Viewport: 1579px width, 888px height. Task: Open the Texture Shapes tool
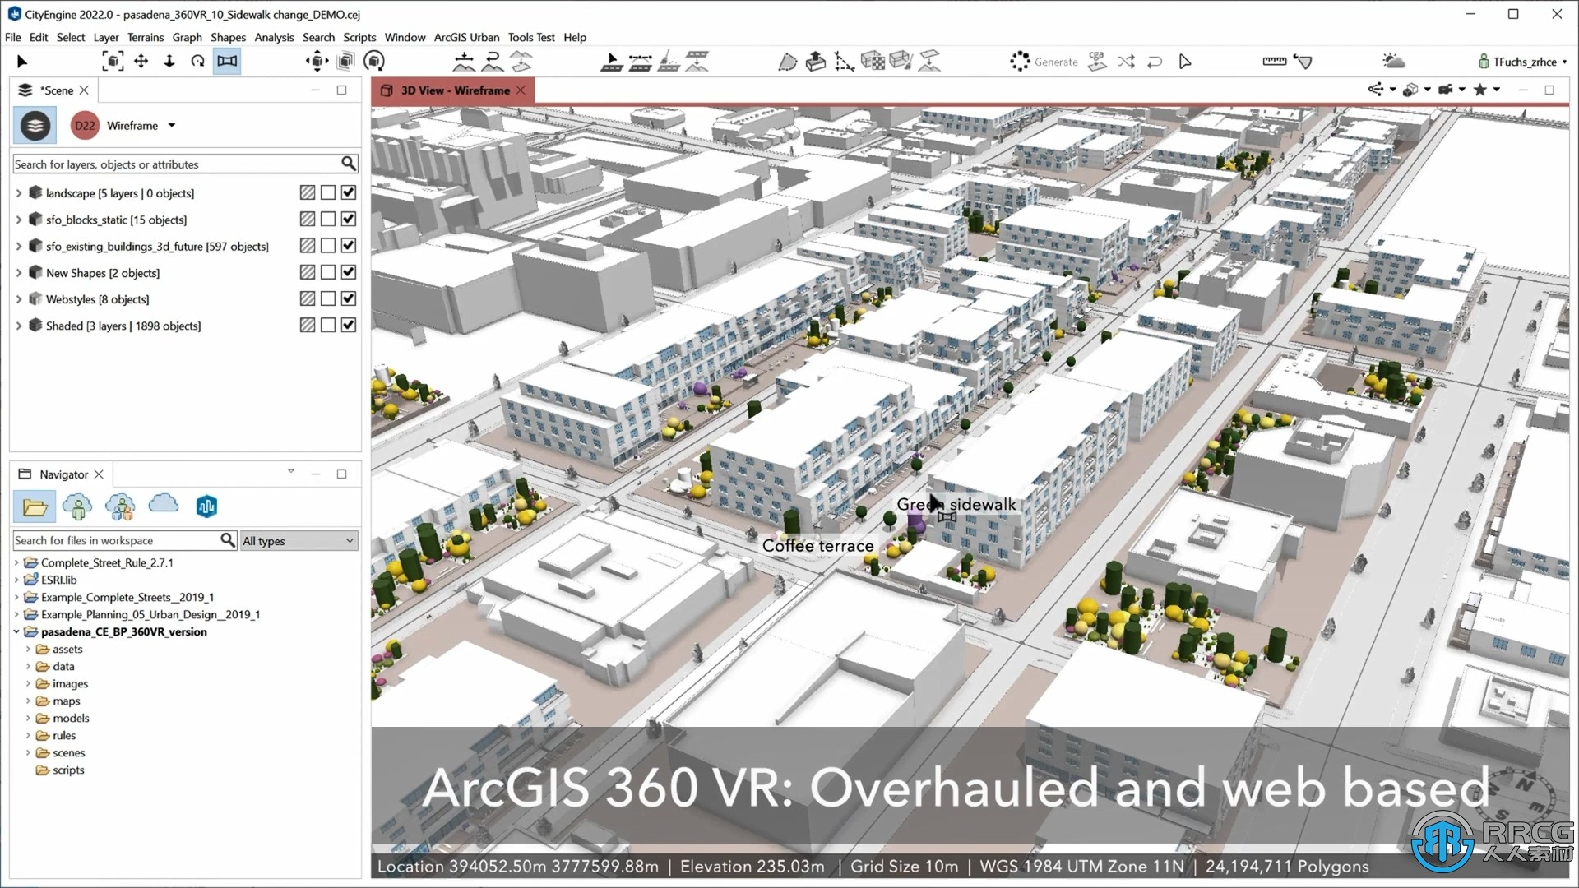click(x=873, y=62)
